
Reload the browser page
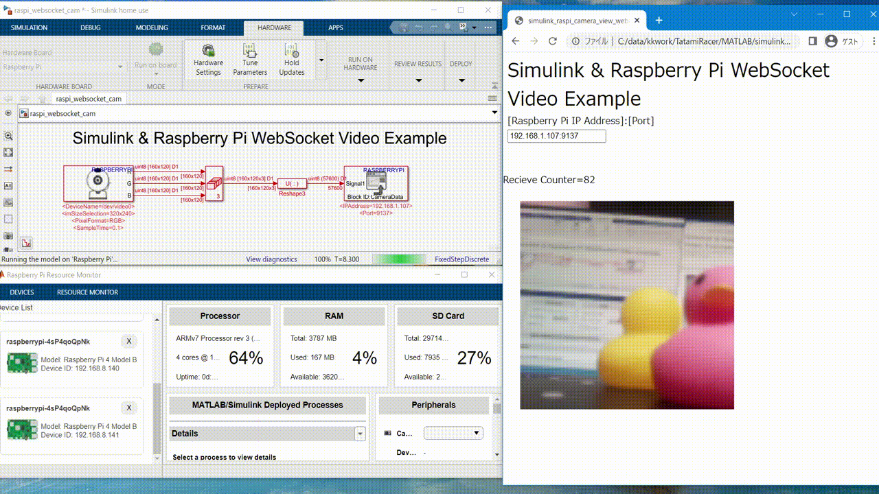click(552, 41)
